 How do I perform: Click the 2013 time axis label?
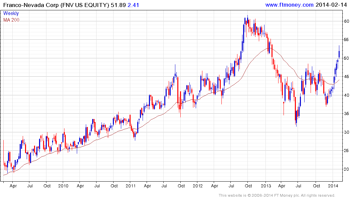coord(266,186)
